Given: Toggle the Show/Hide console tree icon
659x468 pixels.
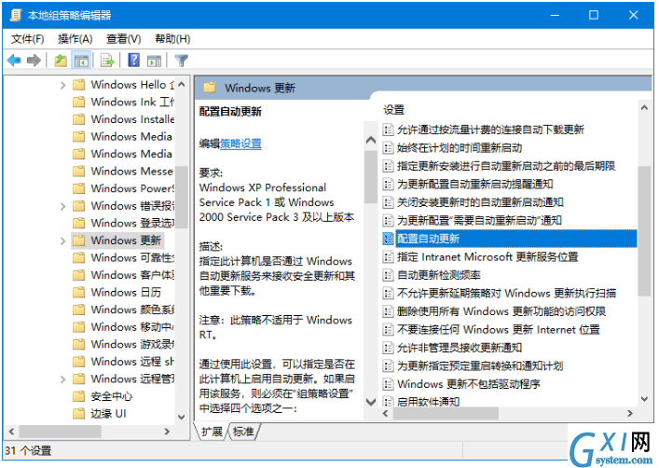Looking at the screenshot, I should point(81,61).
